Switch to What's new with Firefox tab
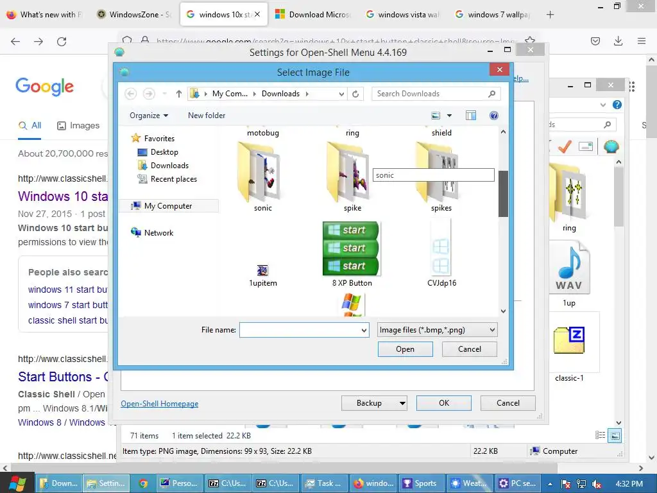 (46, 15)
